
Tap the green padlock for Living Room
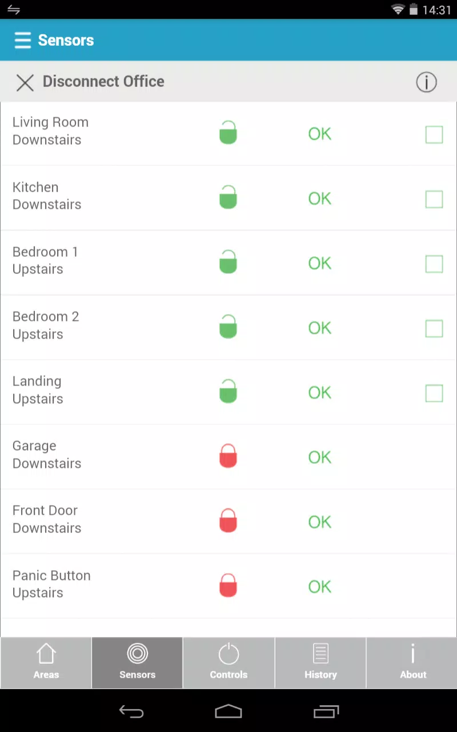tap(228, 133)
